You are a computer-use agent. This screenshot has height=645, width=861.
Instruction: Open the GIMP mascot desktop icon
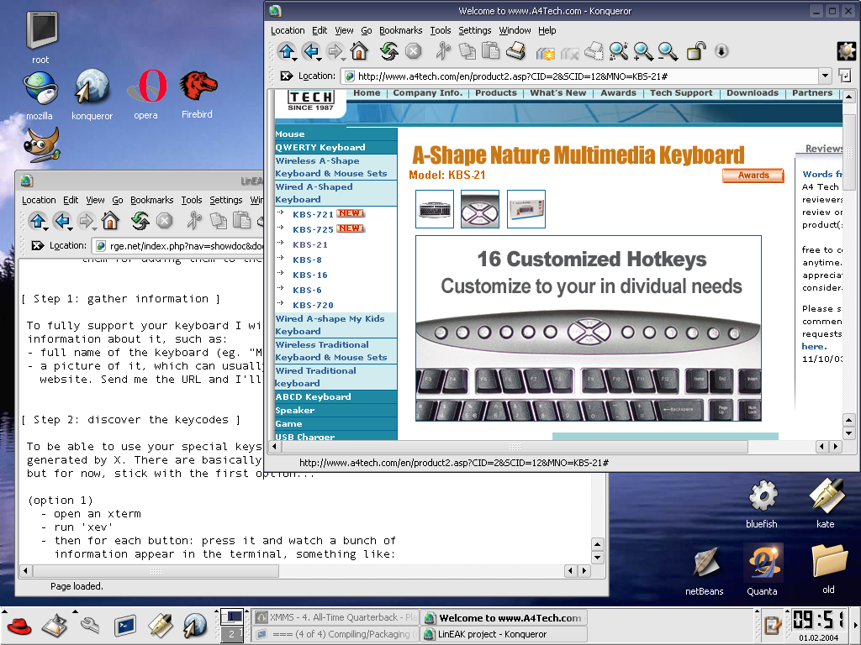[42, 144]
